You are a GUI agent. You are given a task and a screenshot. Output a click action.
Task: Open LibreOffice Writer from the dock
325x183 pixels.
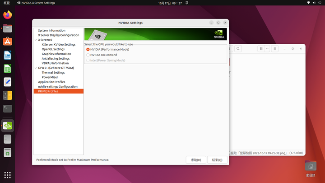[x=8, y=55]
